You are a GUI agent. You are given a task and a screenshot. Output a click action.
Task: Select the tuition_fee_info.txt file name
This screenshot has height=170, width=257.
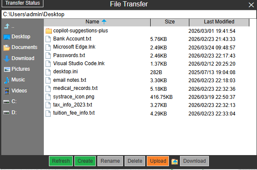[x=74, y=113]
